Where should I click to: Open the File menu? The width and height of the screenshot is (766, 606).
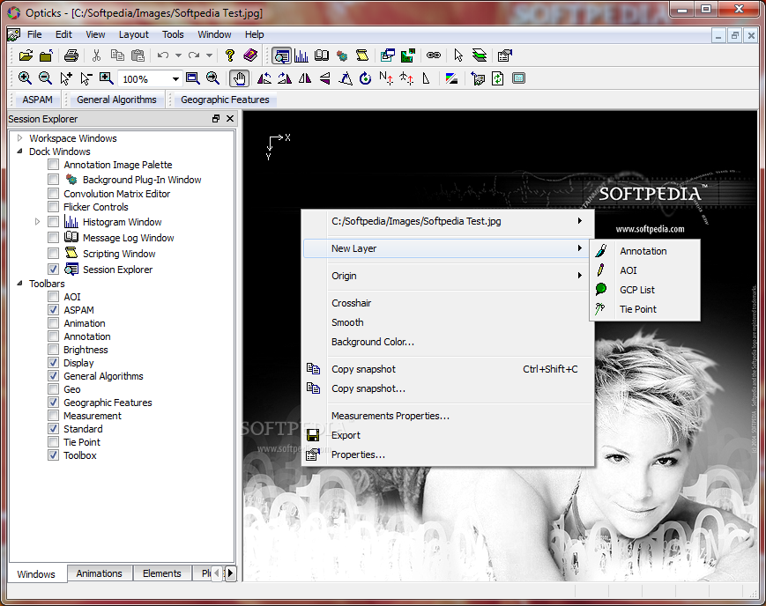[34, 34]
